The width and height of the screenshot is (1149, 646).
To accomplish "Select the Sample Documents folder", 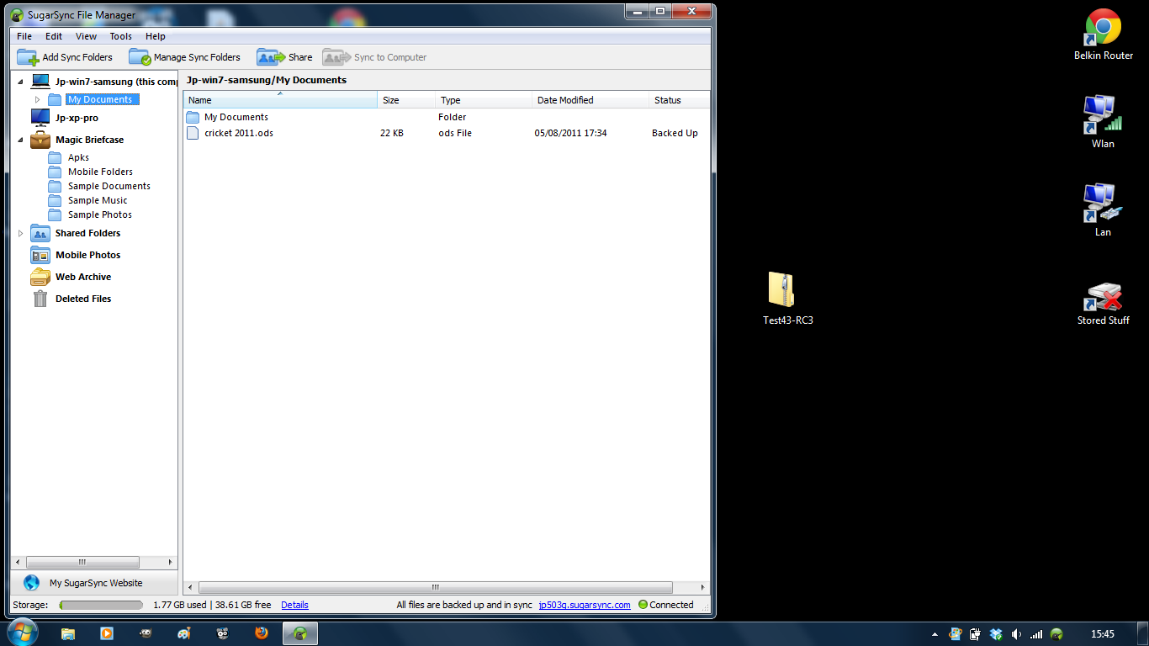I will pos(99,186).
